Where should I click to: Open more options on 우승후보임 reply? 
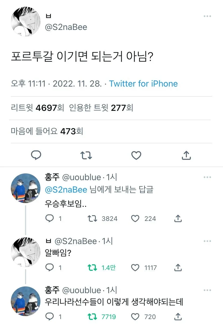207,177
